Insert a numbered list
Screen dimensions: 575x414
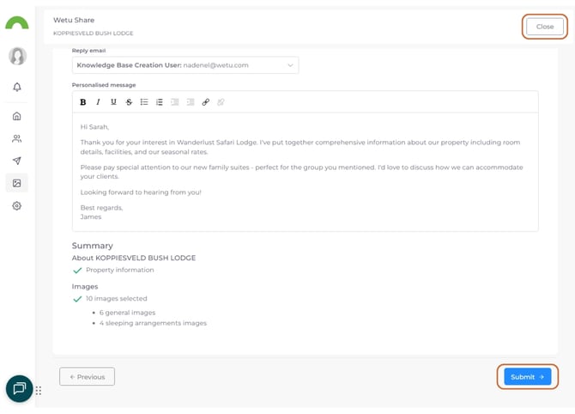click(160, 102)
